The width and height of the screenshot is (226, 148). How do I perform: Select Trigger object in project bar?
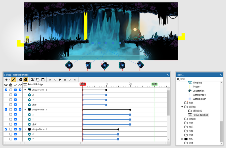point(196,86)
